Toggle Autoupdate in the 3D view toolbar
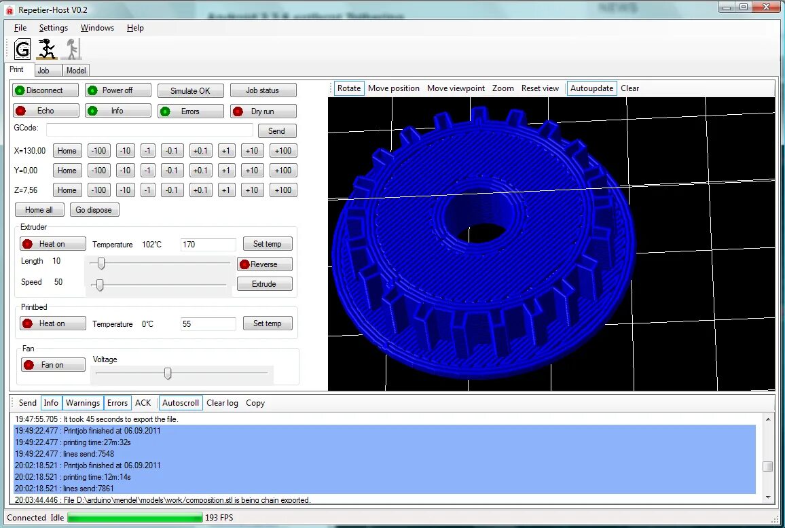 coord(591,88)
